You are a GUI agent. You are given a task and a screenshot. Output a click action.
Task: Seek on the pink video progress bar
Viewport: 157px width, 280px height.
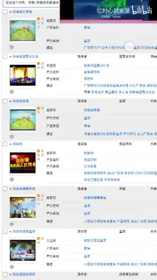(108, 21)
